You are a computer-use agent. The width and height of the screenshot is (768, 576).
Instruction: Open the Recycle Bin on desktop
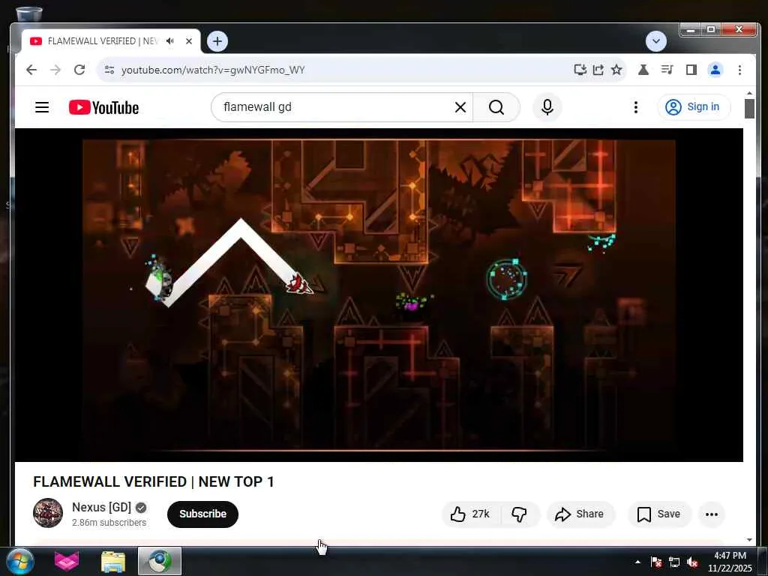point(29,13)
